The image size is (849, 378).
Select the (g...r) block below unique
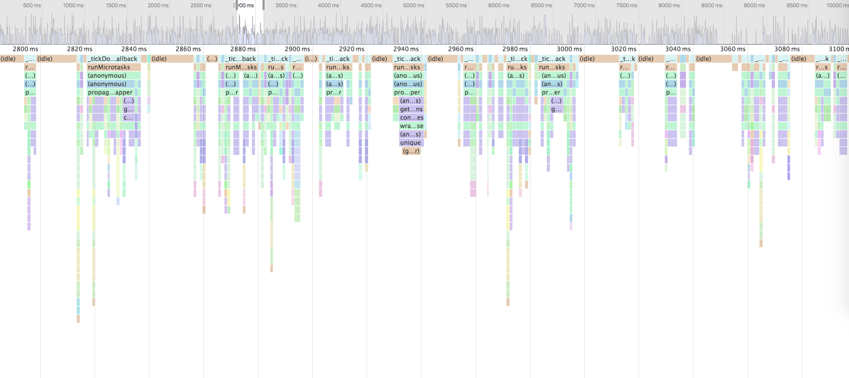[x=411, y=151]
